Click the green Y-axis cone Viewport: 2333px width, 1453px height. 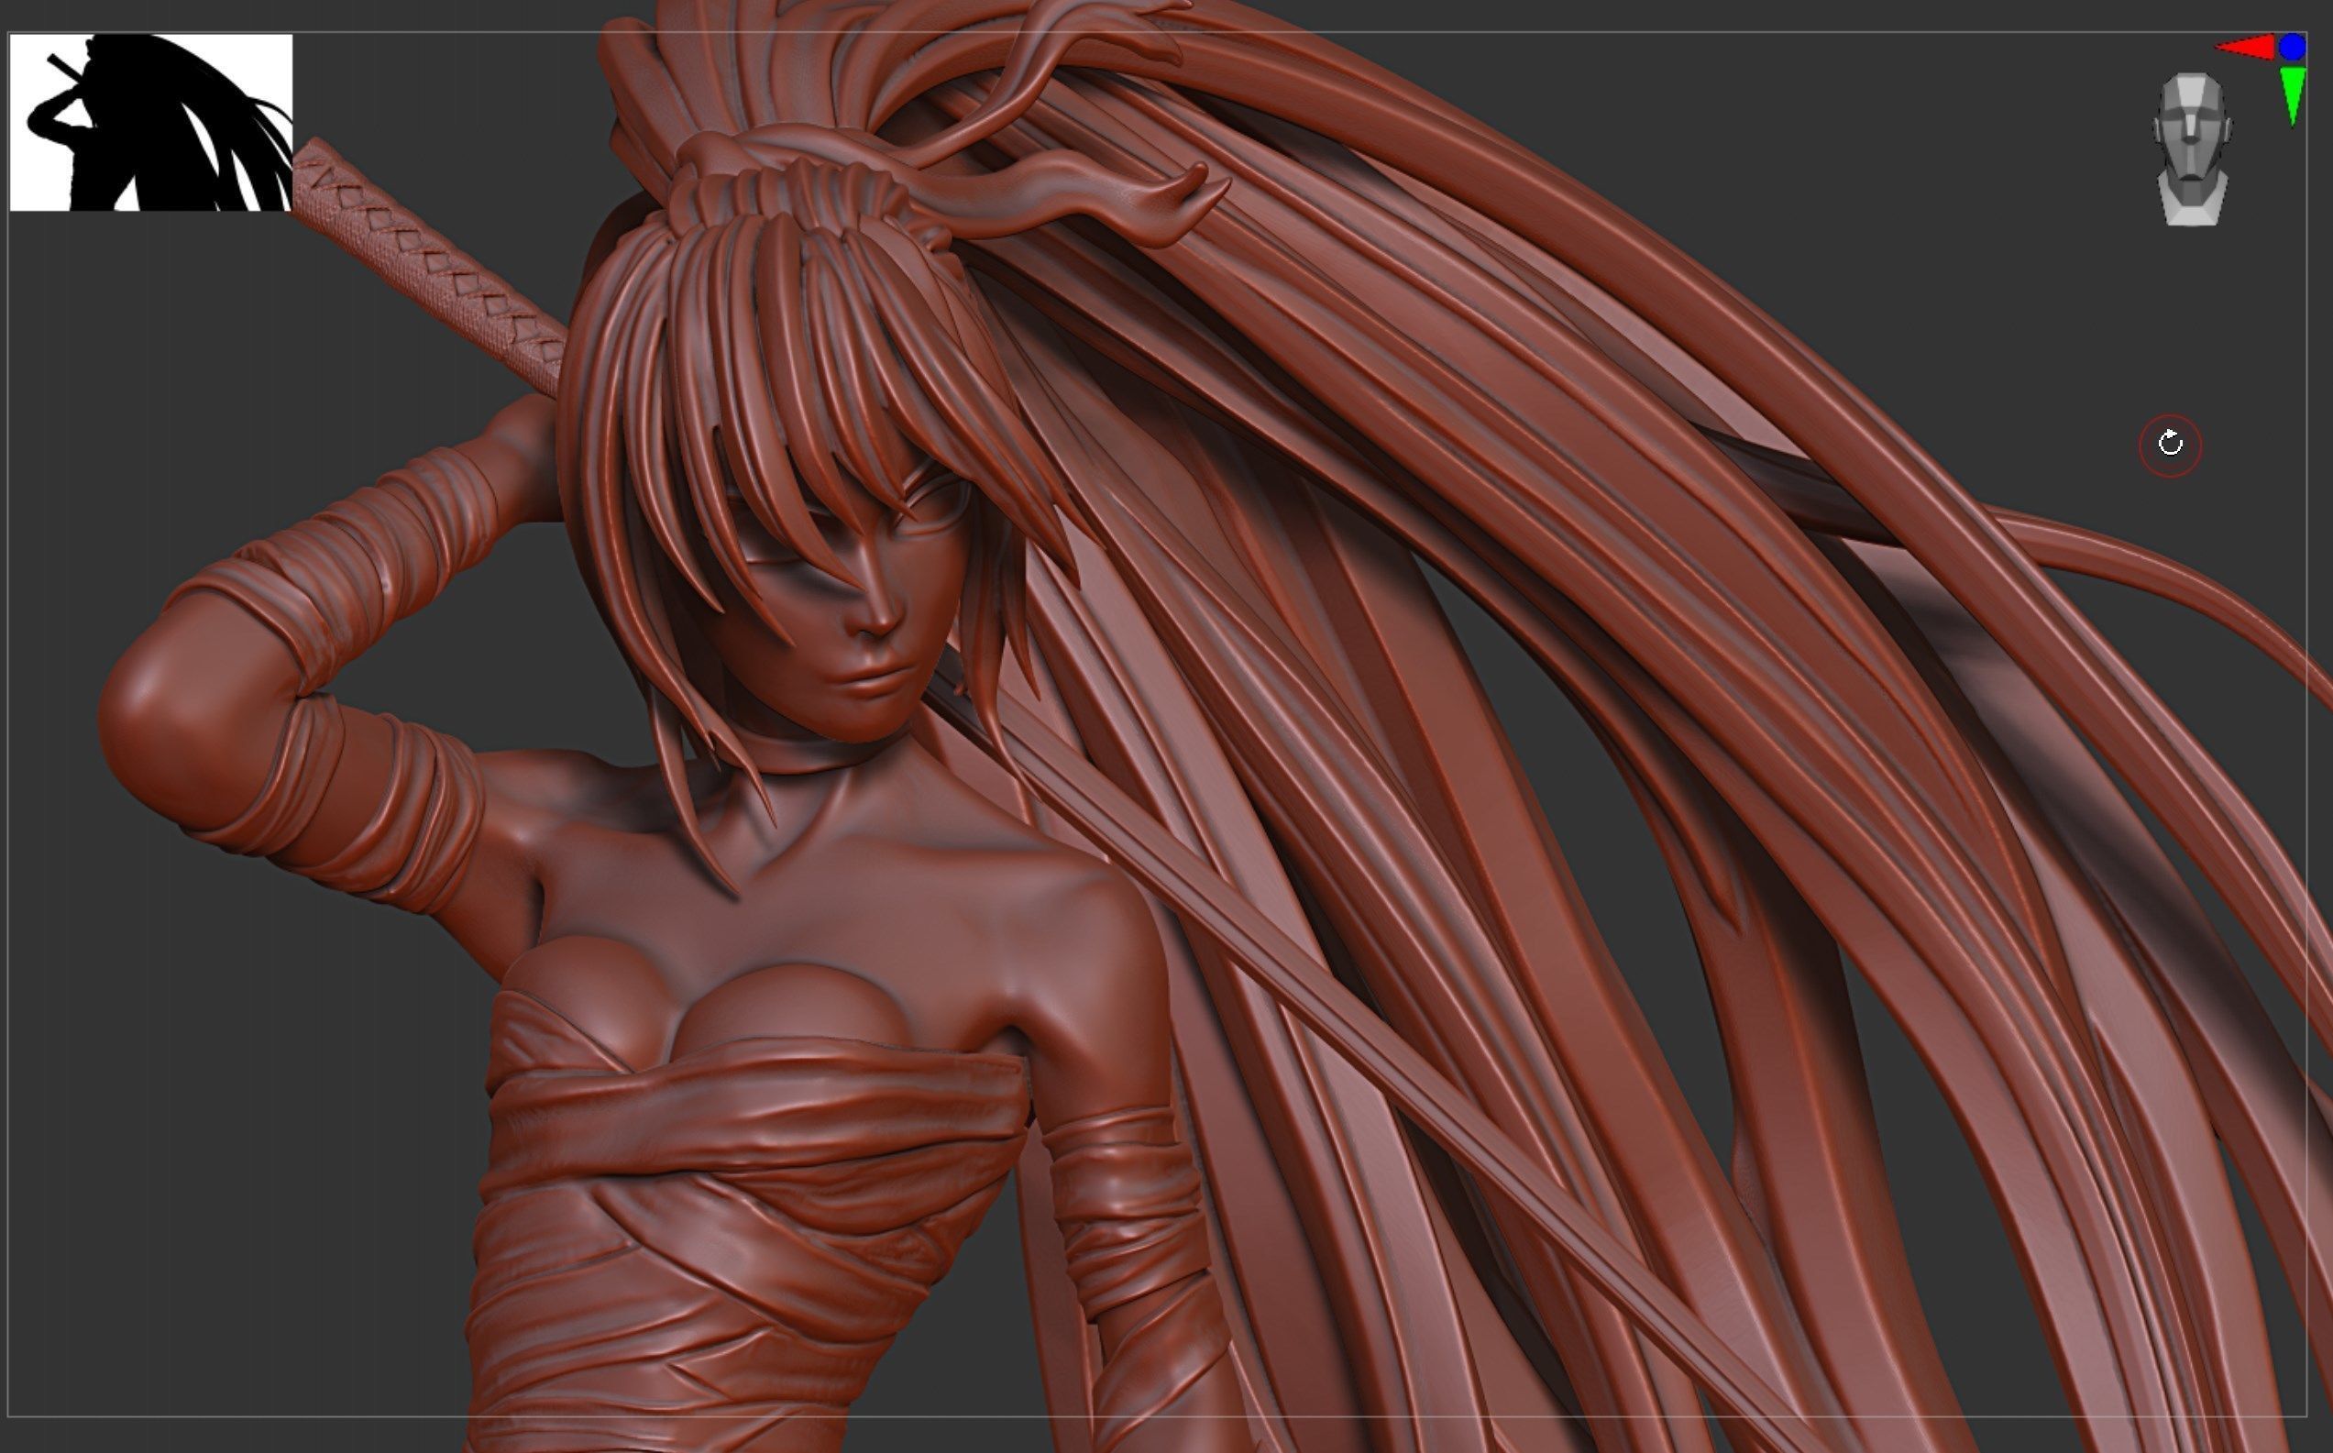coord(2293,95)
